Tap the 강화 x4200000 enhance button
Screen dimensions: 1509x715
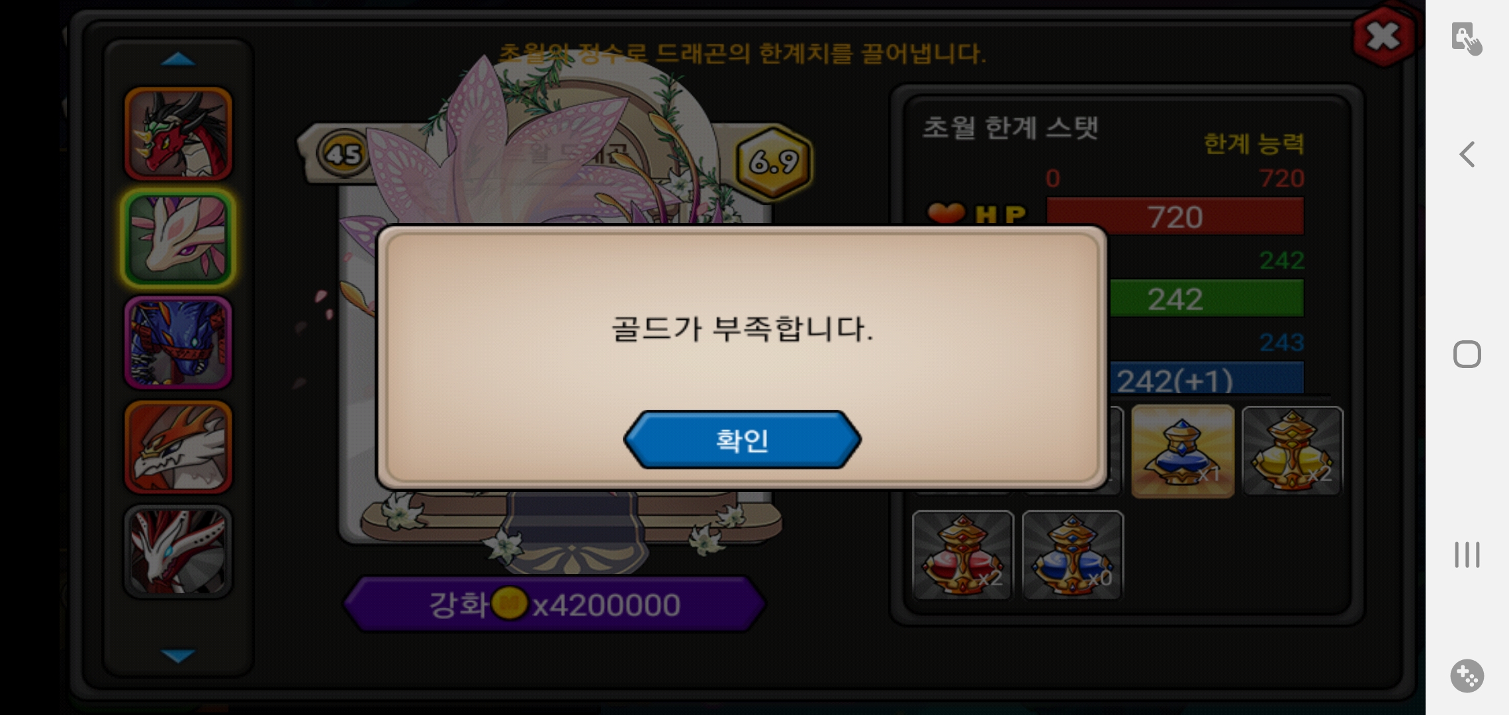pyautogui.click(x=555, y=604)
